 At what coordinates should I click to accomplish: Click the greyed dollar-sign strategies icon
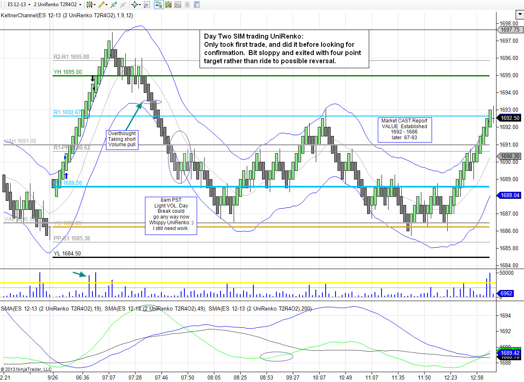coord(187,5)
